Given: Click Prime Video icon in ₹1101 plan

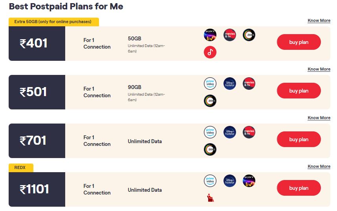Looking at the screenshot, I should pyautogui.click(x=210, y=181).
